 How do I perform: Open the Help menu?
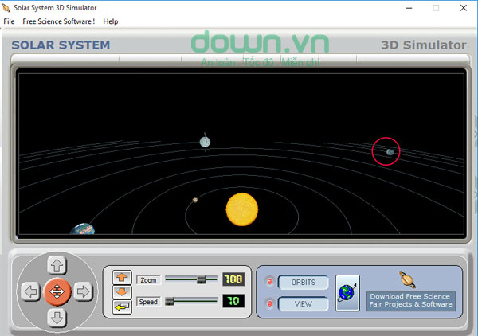(111, 21)
